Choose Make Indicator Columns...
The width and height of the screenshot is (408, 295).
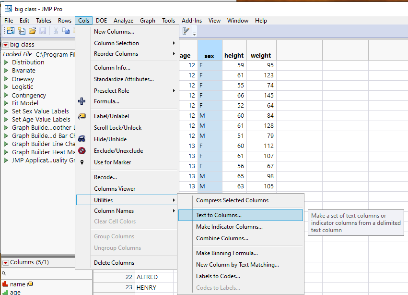point(229,227)
